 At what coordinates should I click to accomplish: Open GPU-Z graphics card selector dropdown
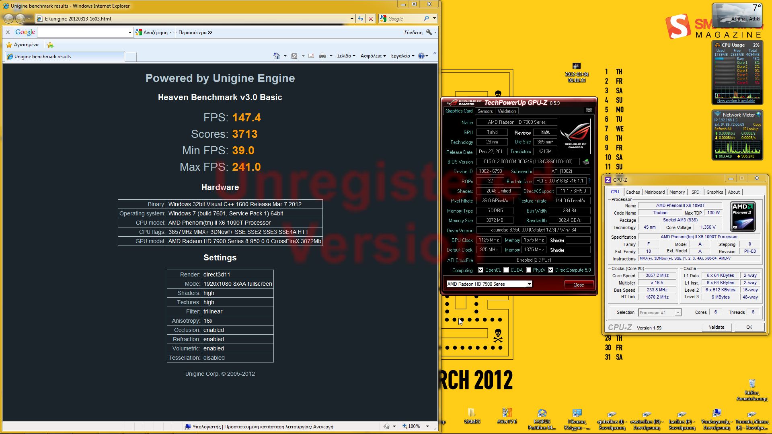pyautogui.click(x=529, y=284)
